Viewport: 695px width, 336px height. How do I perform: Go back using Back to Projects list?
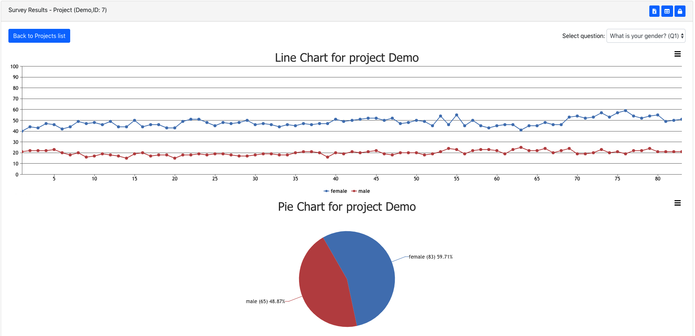pos(39,36)
